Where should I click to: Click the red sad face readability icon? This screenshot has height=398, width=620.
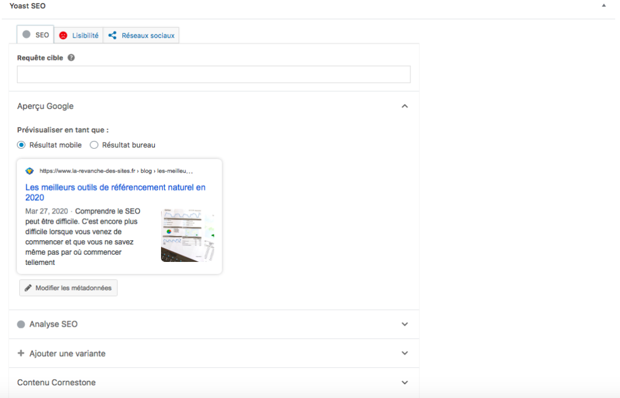(63, 36)
